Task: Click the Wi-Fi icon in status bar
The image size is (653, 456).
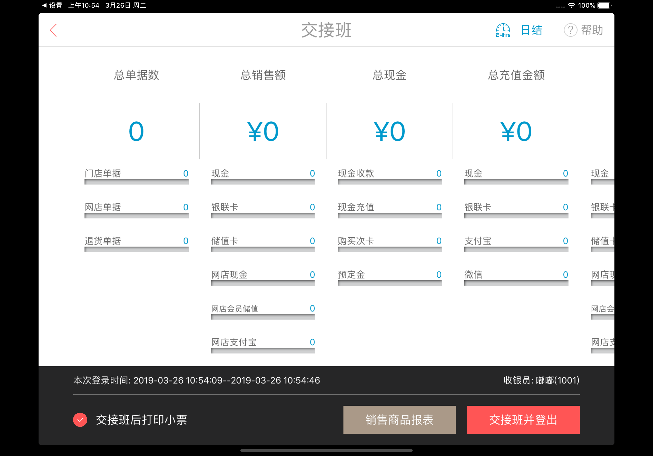Action: pos(572,5)
